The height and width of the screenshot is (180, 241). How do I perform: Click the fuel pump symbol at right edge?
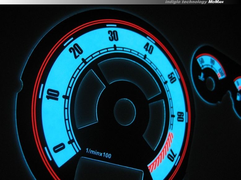[239, 97]
